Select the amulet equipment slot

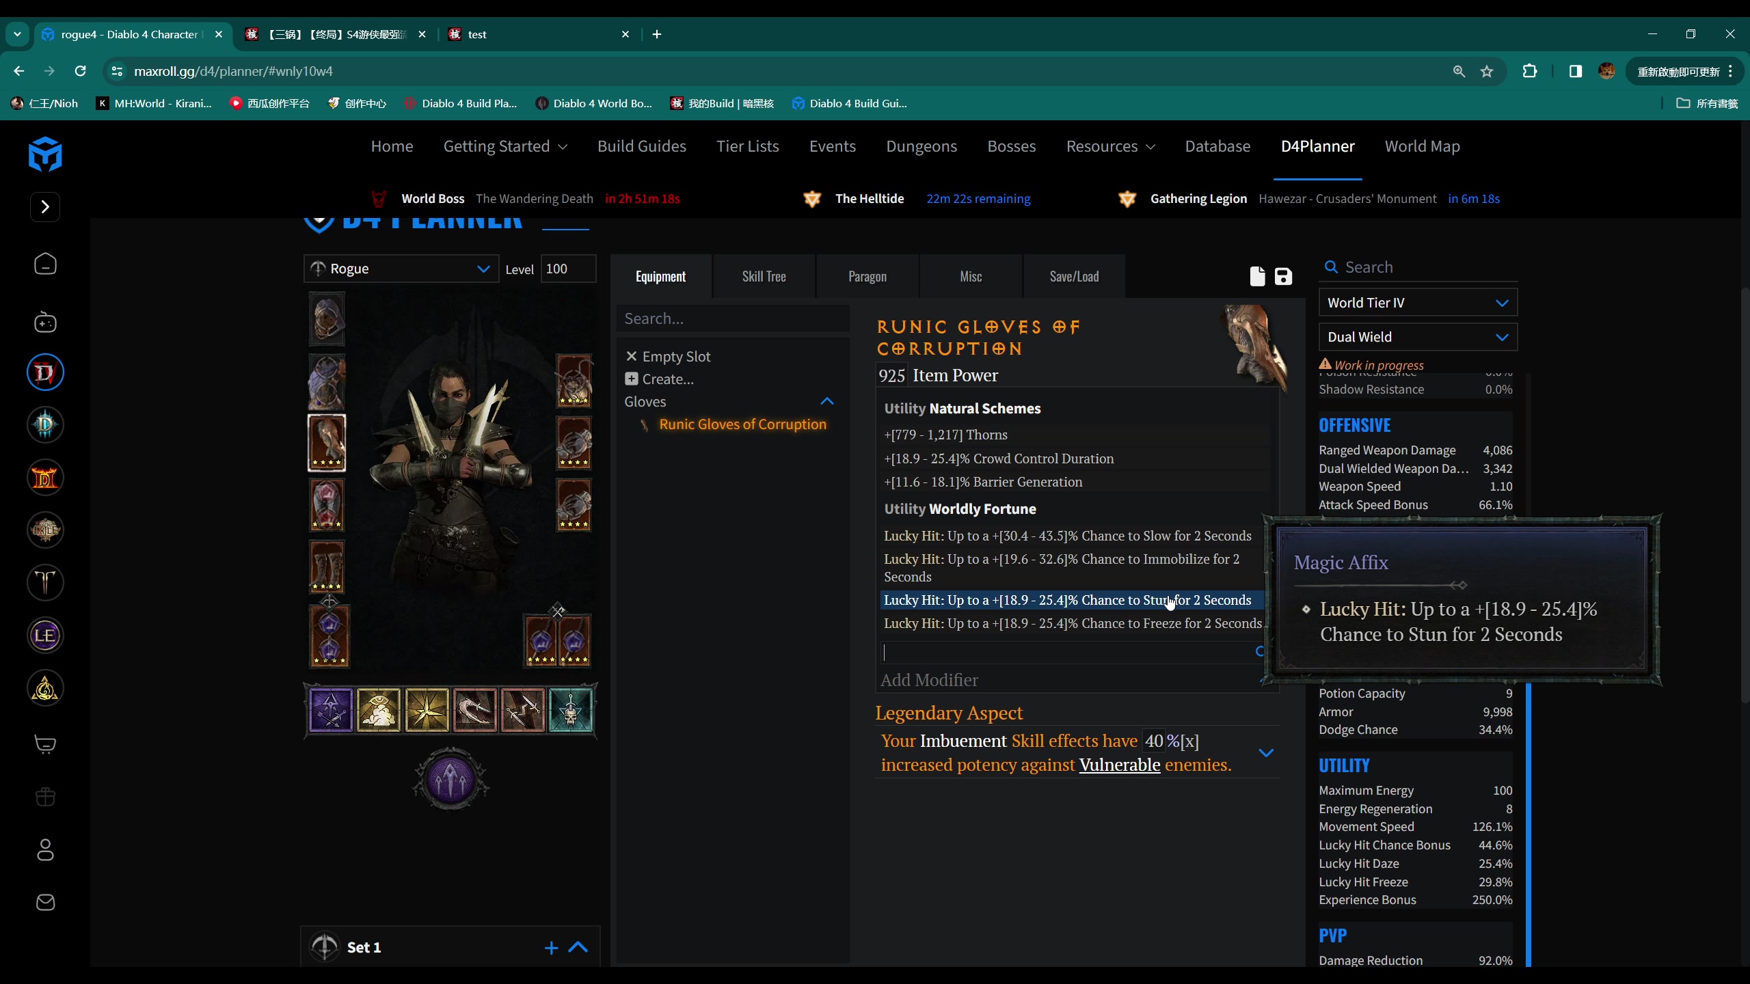pos(574,381)
